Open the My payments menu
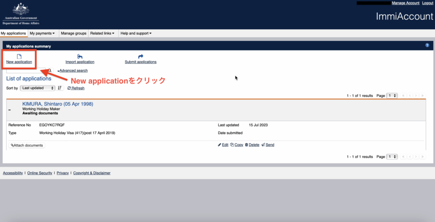The height and width of the screenshot is (222, 435). (42, 33)
